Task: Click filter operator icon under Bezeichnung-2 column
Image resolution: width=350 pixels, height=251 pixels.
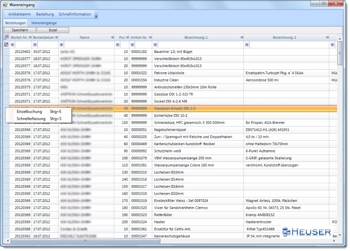Action: 247,44
